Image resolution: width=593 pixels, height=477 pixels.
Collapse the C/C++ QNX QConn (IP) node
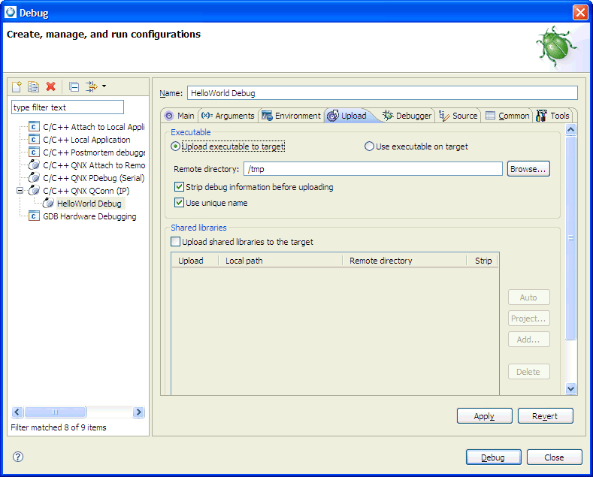point(20,191)
